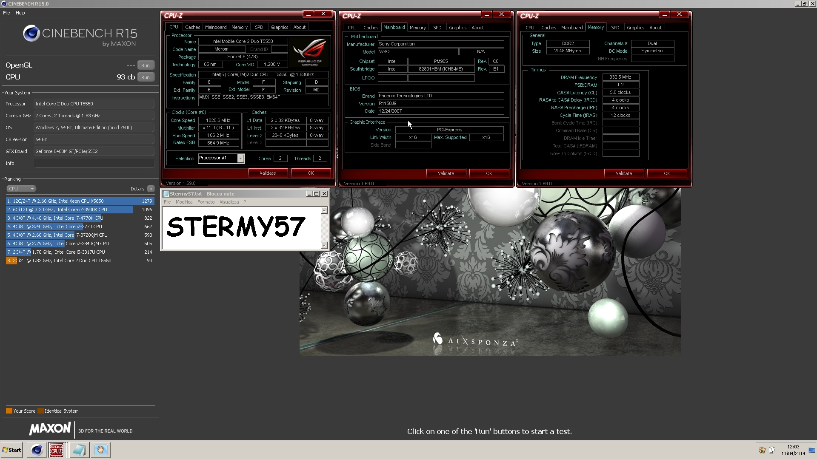Click the Start button
The height and width of the screenshot is (459, 817).
click(x=11, y=450)
